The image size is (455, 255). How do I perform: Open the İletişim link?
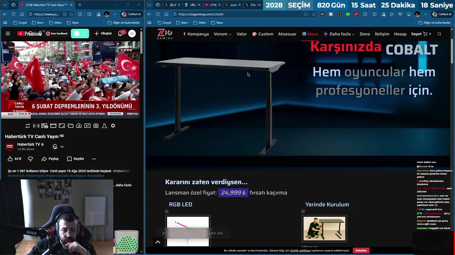(x=382, y=34)
